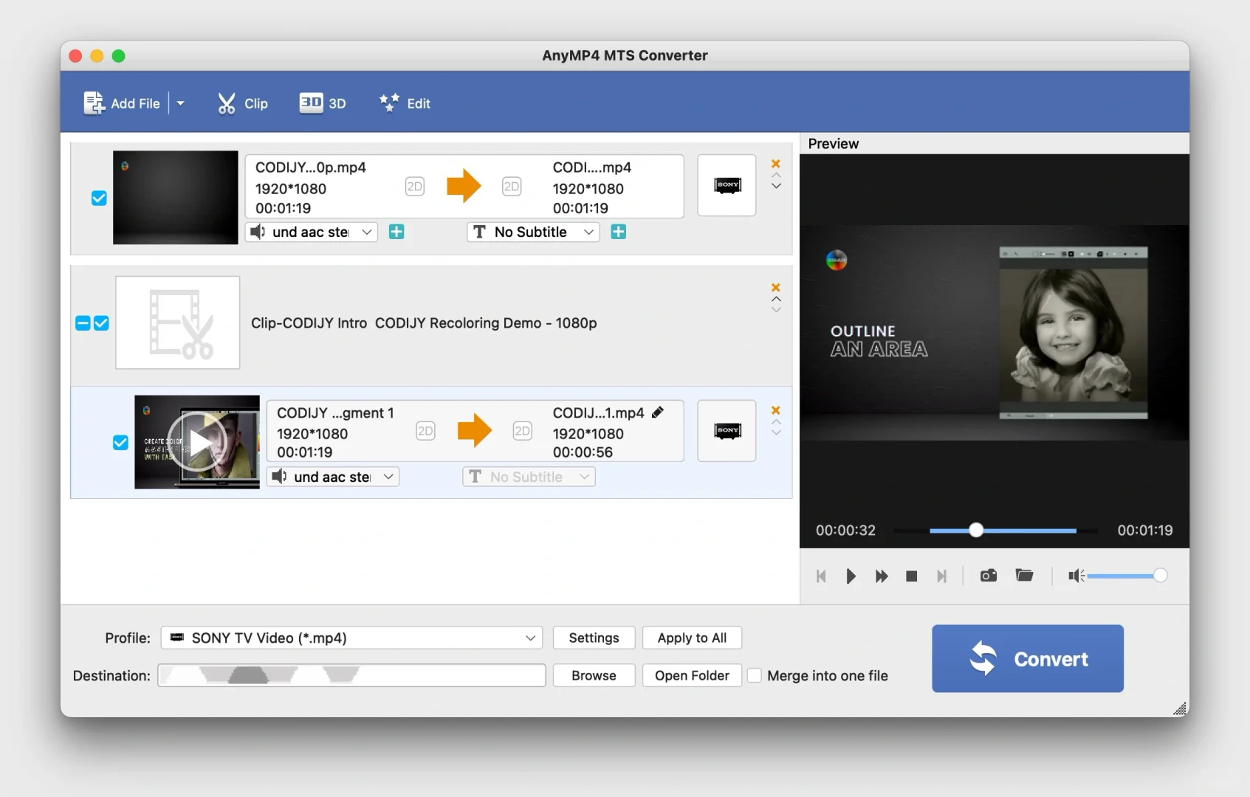Stop the preview playback
The width and height of the screenshot is (1250, 797).
tap(912, 576)
